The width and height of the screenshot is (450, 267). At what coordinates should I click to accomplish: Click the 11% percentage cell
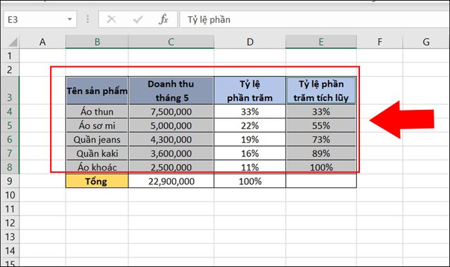coord(250,167)
